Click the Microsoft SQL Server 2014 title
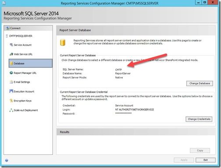This screenshot has height=168, width=221. [x=31, y=14]
